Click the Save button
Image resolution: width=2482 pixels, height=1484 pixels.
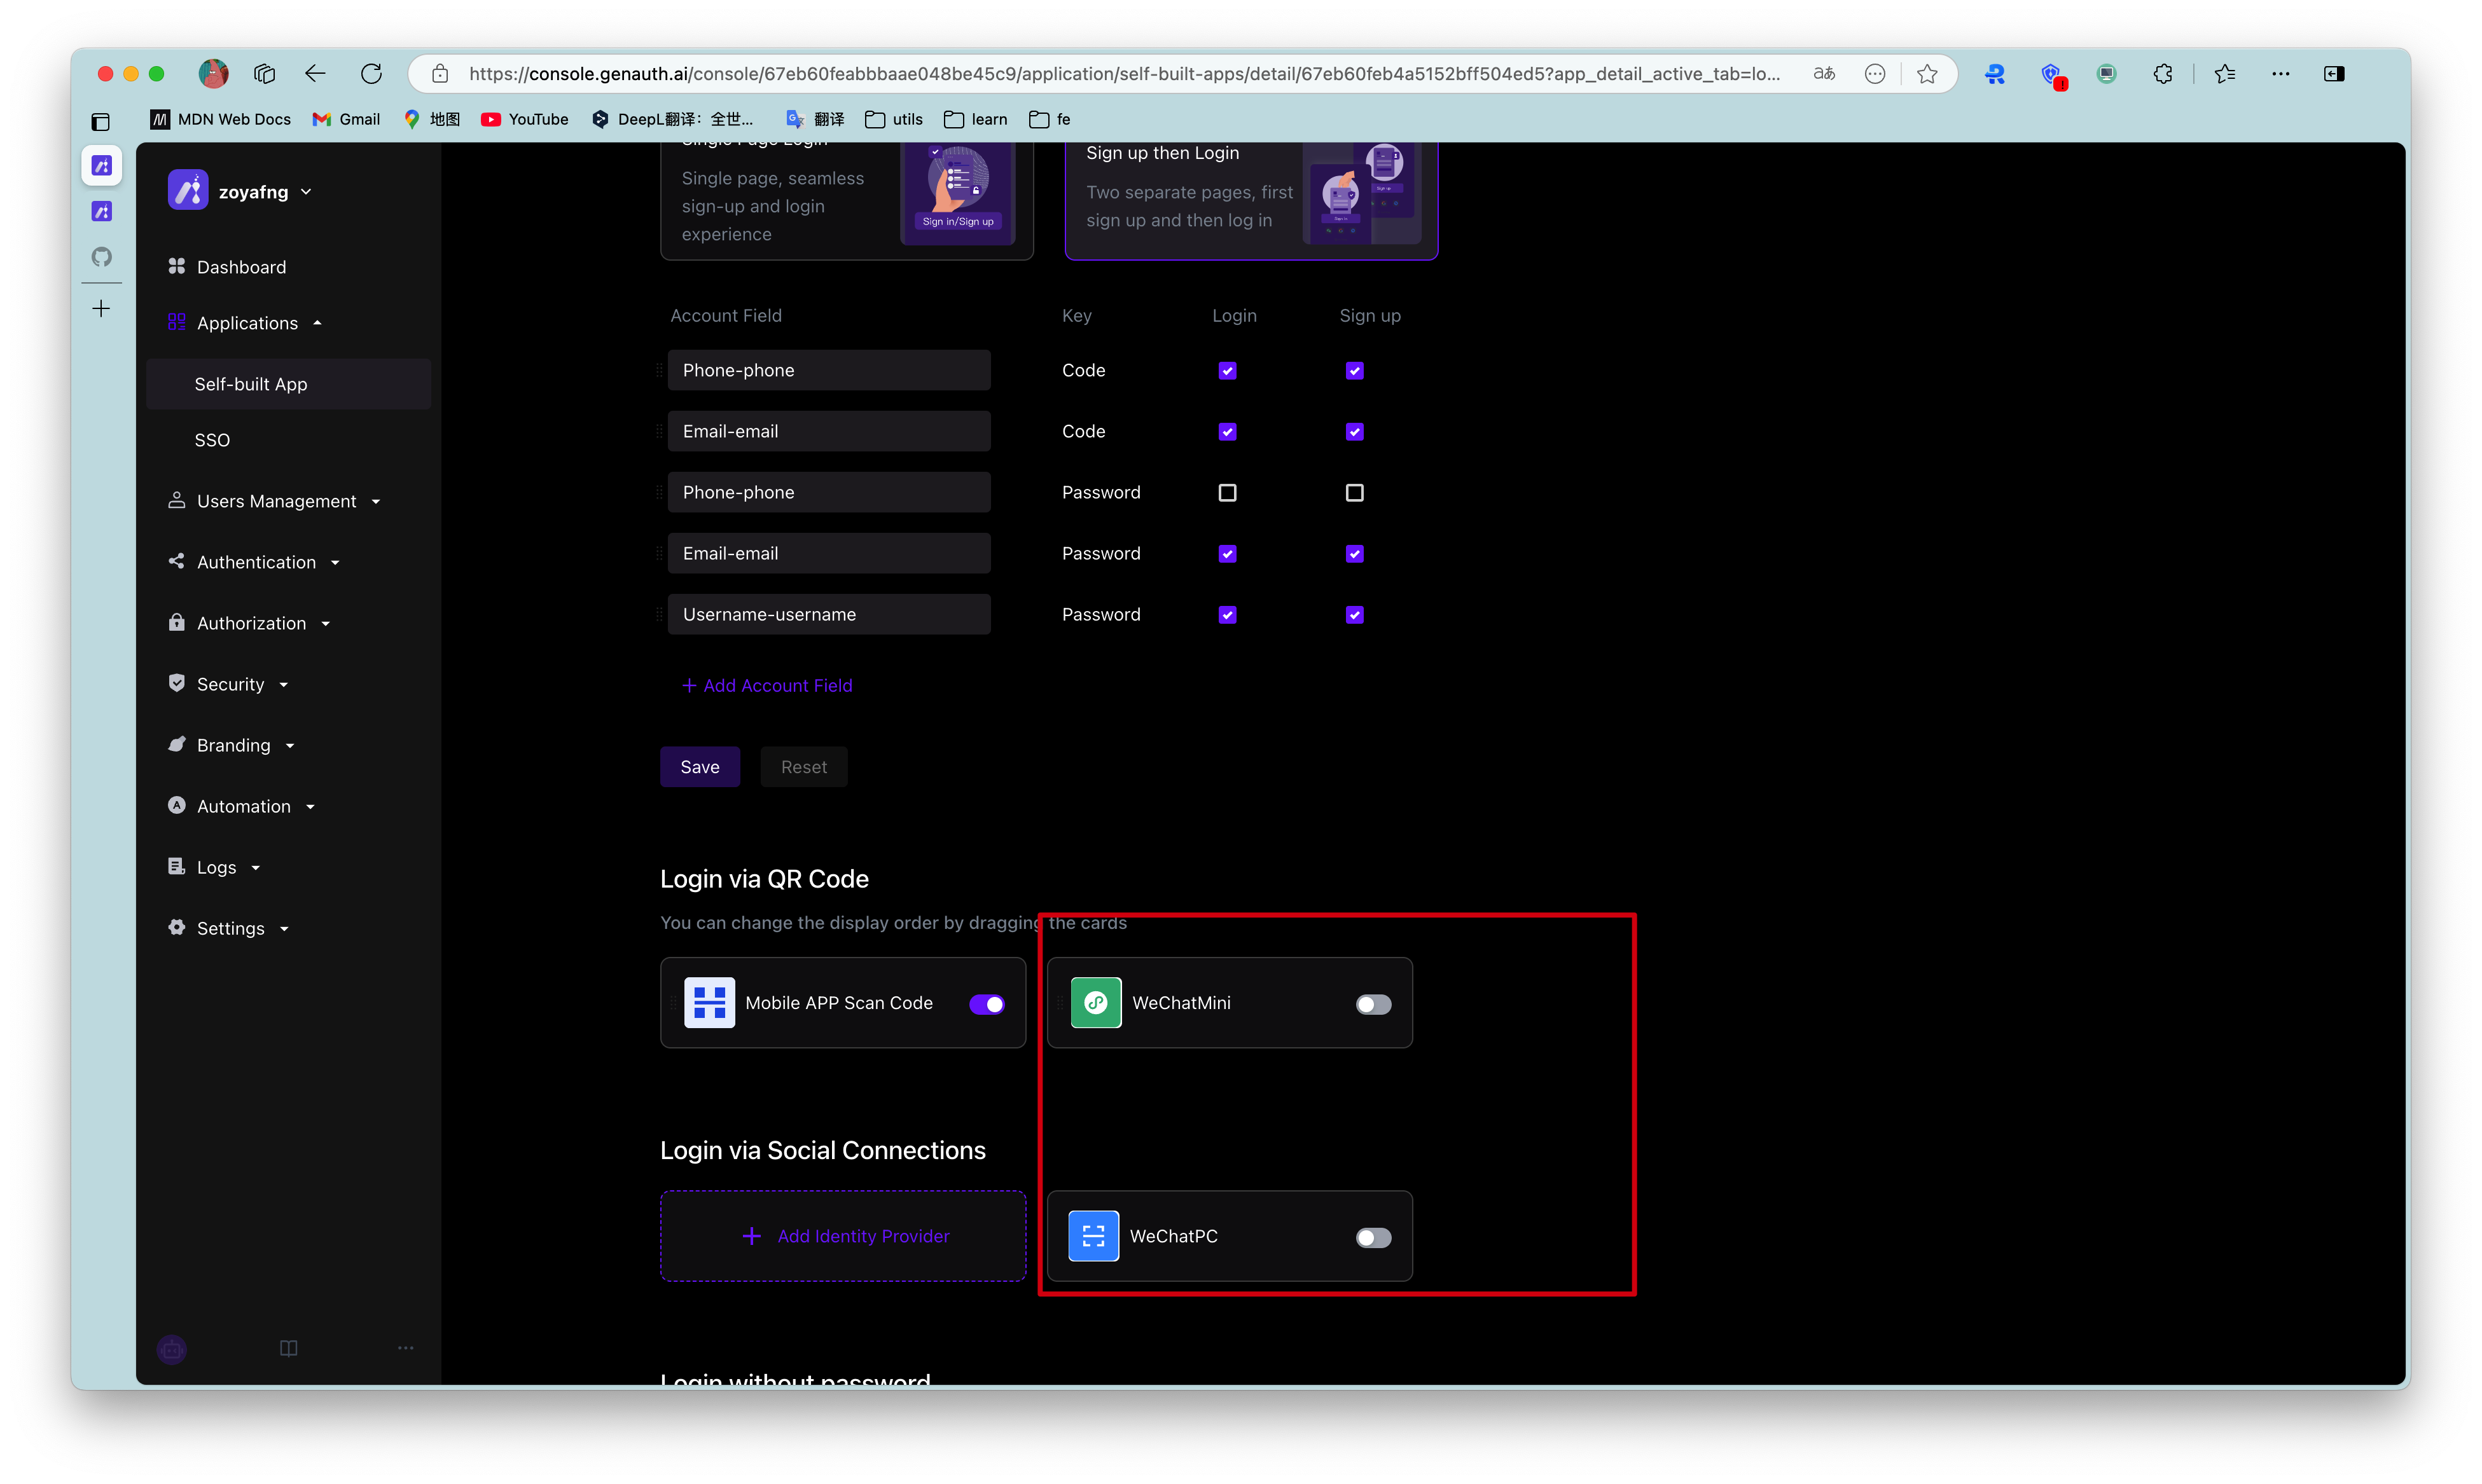(699, 767)
